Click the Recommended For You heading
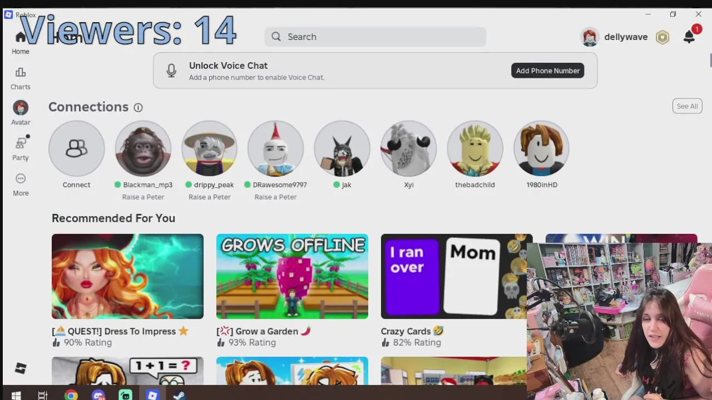The image size is (712, 400). [x=113, y=218]
